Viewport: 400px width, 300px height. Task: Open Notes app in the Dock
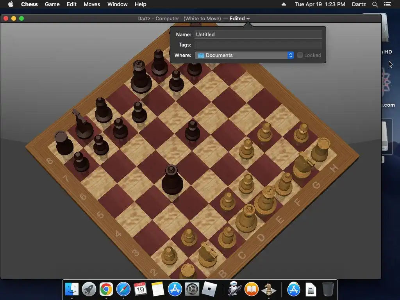point(158,289)
